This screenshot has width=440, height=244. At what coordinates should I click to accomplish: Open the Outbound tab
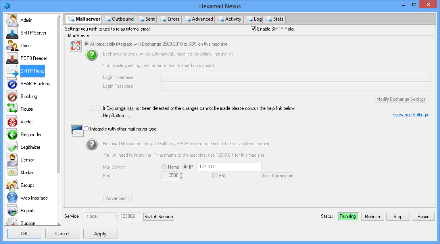click(x=119, y=19)
